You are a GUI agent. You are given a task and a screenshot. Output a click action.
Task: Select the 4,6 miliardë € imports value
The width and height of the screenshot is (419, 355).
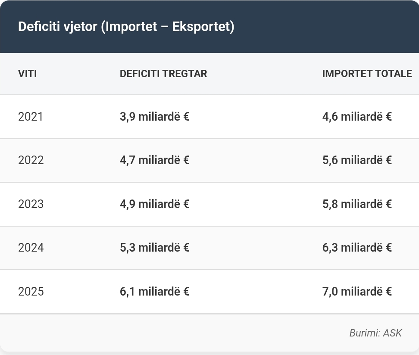(x=357, y=117)
